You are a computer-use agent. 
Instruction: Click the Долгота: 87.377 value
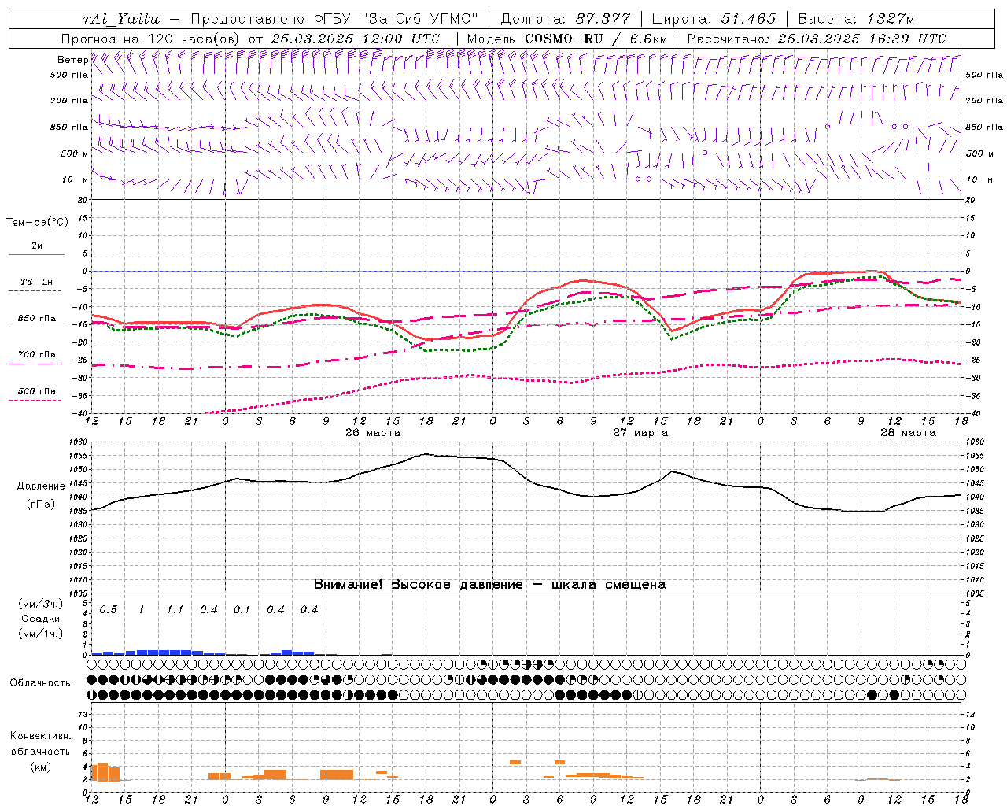click(x=565, y=19)
